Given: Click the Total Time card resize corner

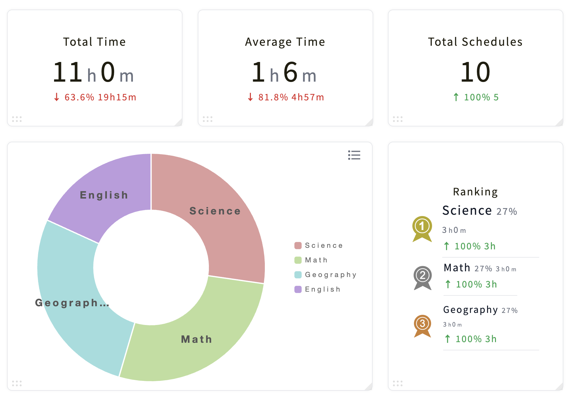Looking at the screenshot, I should (178, 122).
